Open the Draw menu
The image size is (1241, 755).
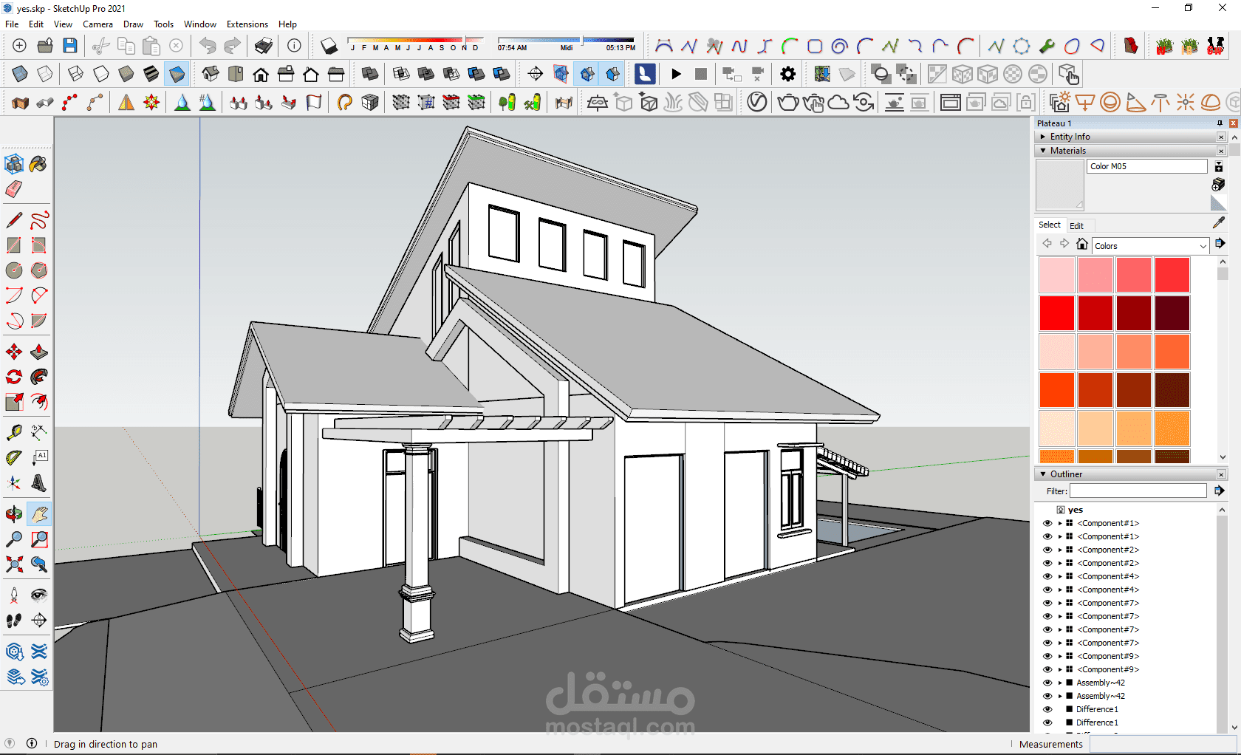133,24
